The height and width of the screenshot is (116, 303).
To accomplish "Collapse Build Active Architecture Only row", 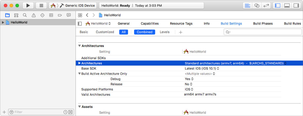I will (80, 74).
